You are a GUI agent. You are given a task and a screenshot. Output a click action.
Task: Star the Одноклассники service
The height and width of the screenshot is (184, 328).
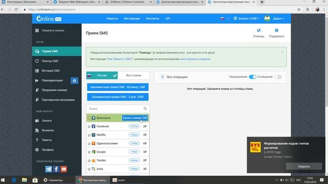pyautogui.click(x=89, y=144)
